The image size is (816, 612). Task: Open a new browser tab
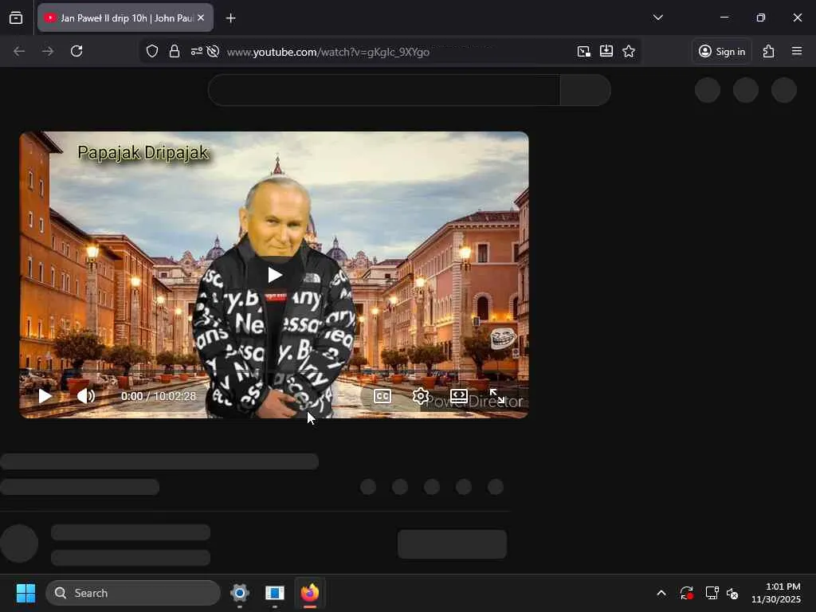[x=230, y=18]
